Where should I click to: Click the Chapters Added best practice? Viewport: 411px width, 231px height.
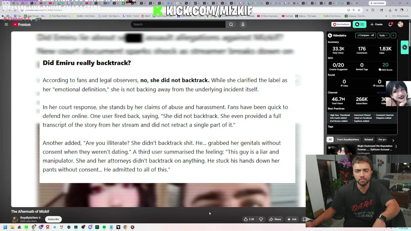[x=382, y=118]
